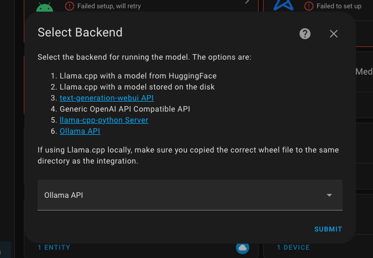This screenshot has height=258, width=373.
Task: Open the 1 DEVICE link
Action: pos(293,248)
